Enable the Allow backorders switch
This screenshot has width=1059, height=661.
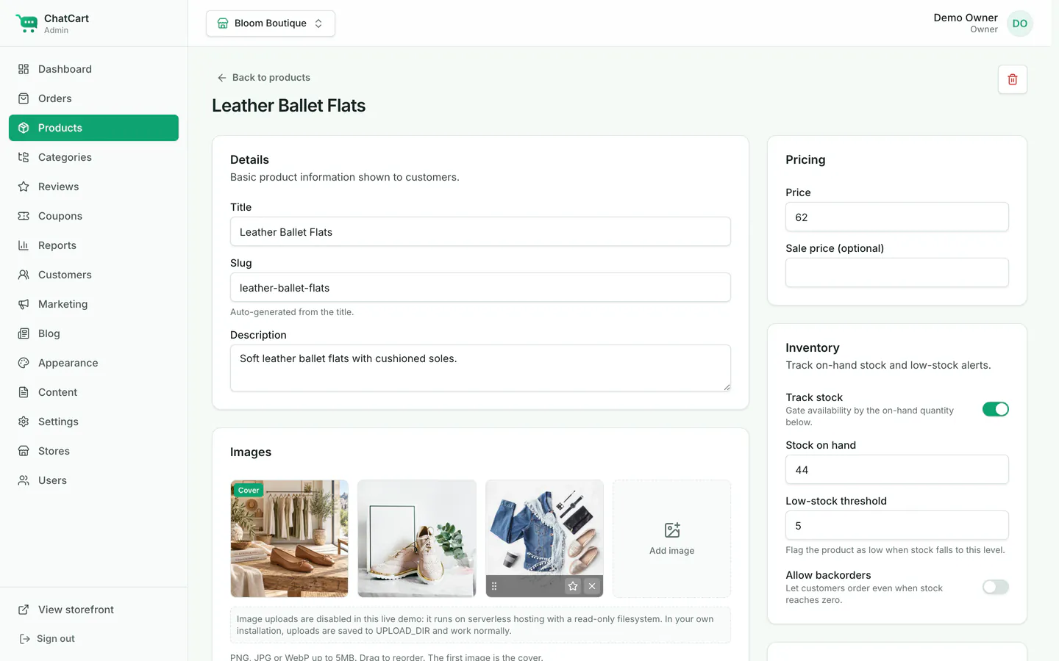pos(996,587)
